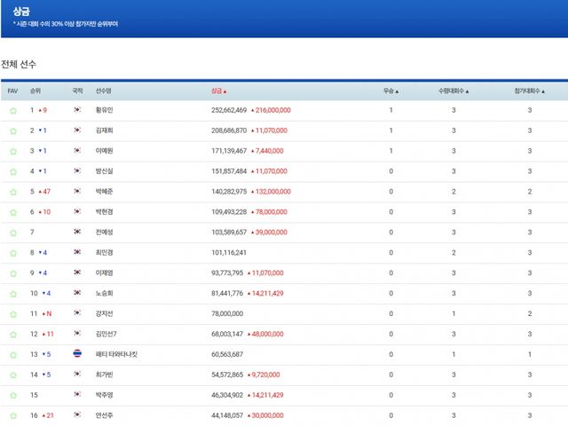Viewport: 568px width, 426px height.
Task: Toggle the favorite star for 박혜준
Action: (12, 192)
